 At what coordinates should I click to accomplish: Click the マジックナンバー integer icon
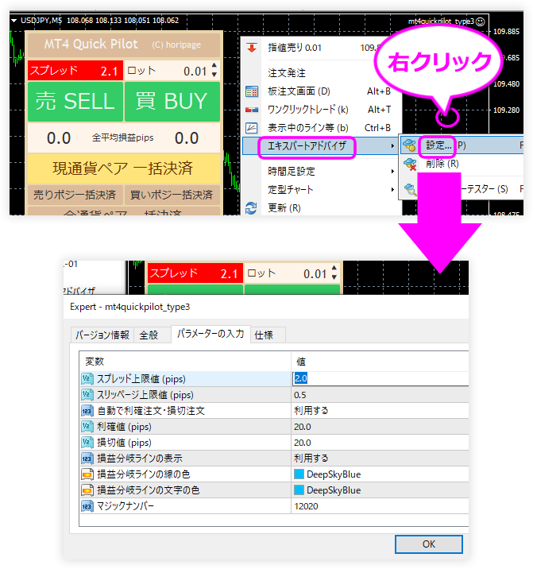pos(87,506)
